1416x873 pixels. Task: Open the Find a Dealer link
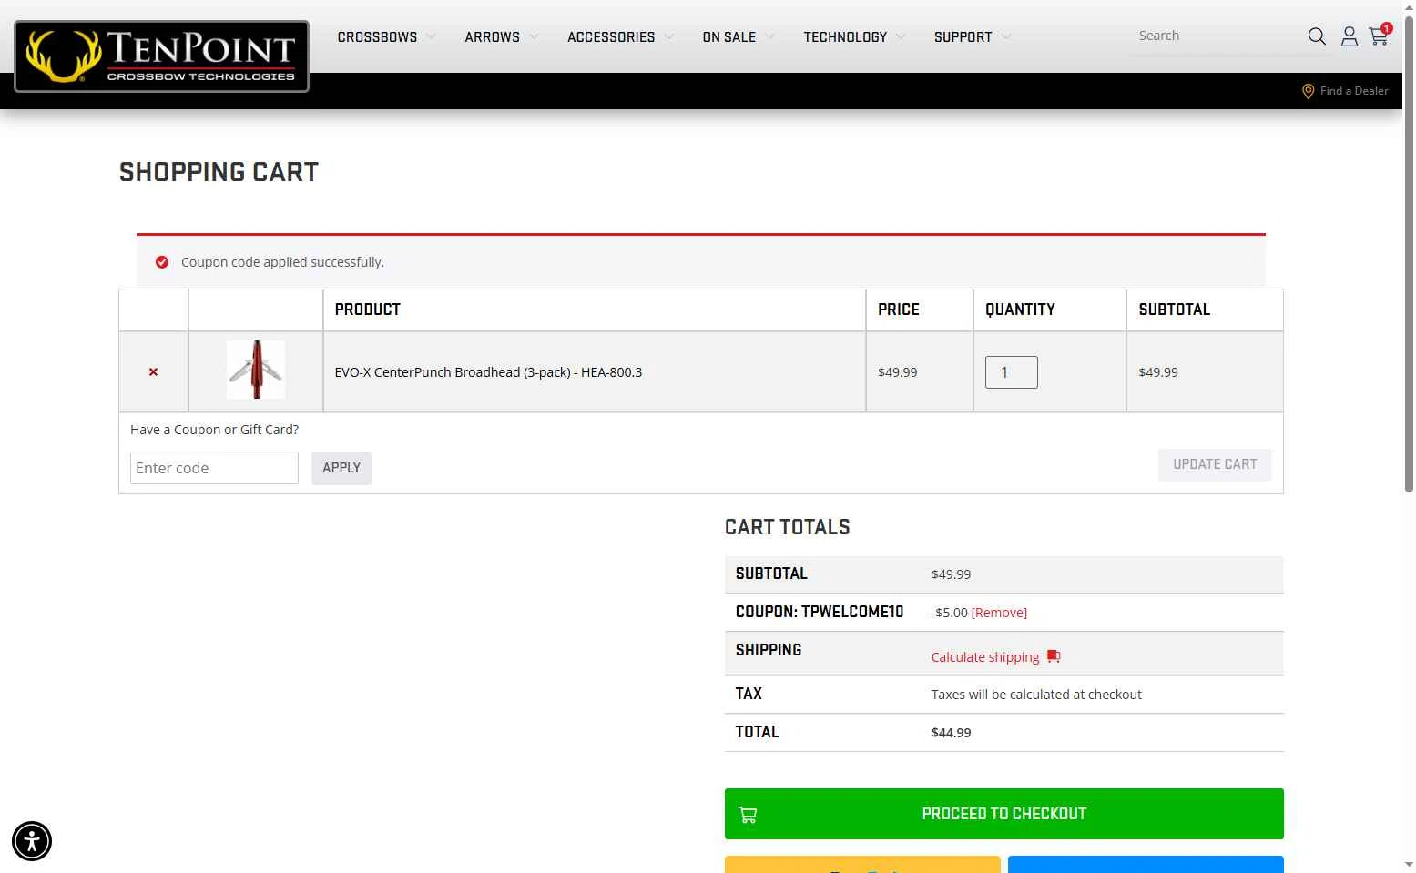[1354, 91]
